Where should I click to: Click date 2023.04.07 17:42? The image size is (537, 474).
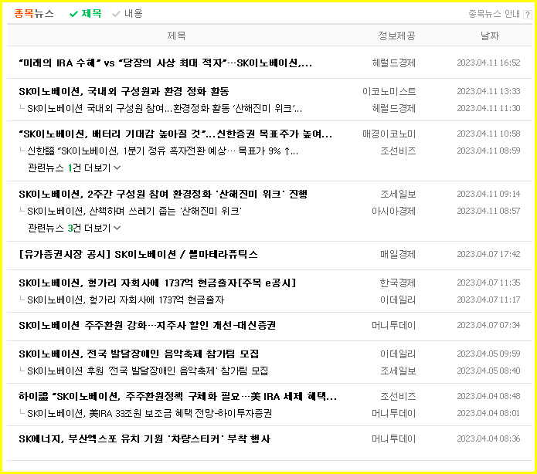pos(488,254)
